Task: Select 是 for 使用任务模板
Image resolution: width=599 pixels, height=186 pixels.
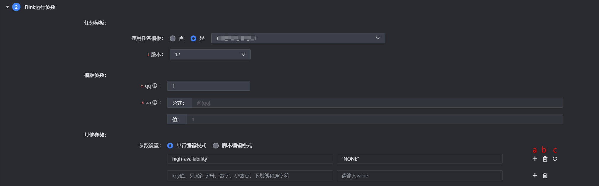Action: [193, 38]
